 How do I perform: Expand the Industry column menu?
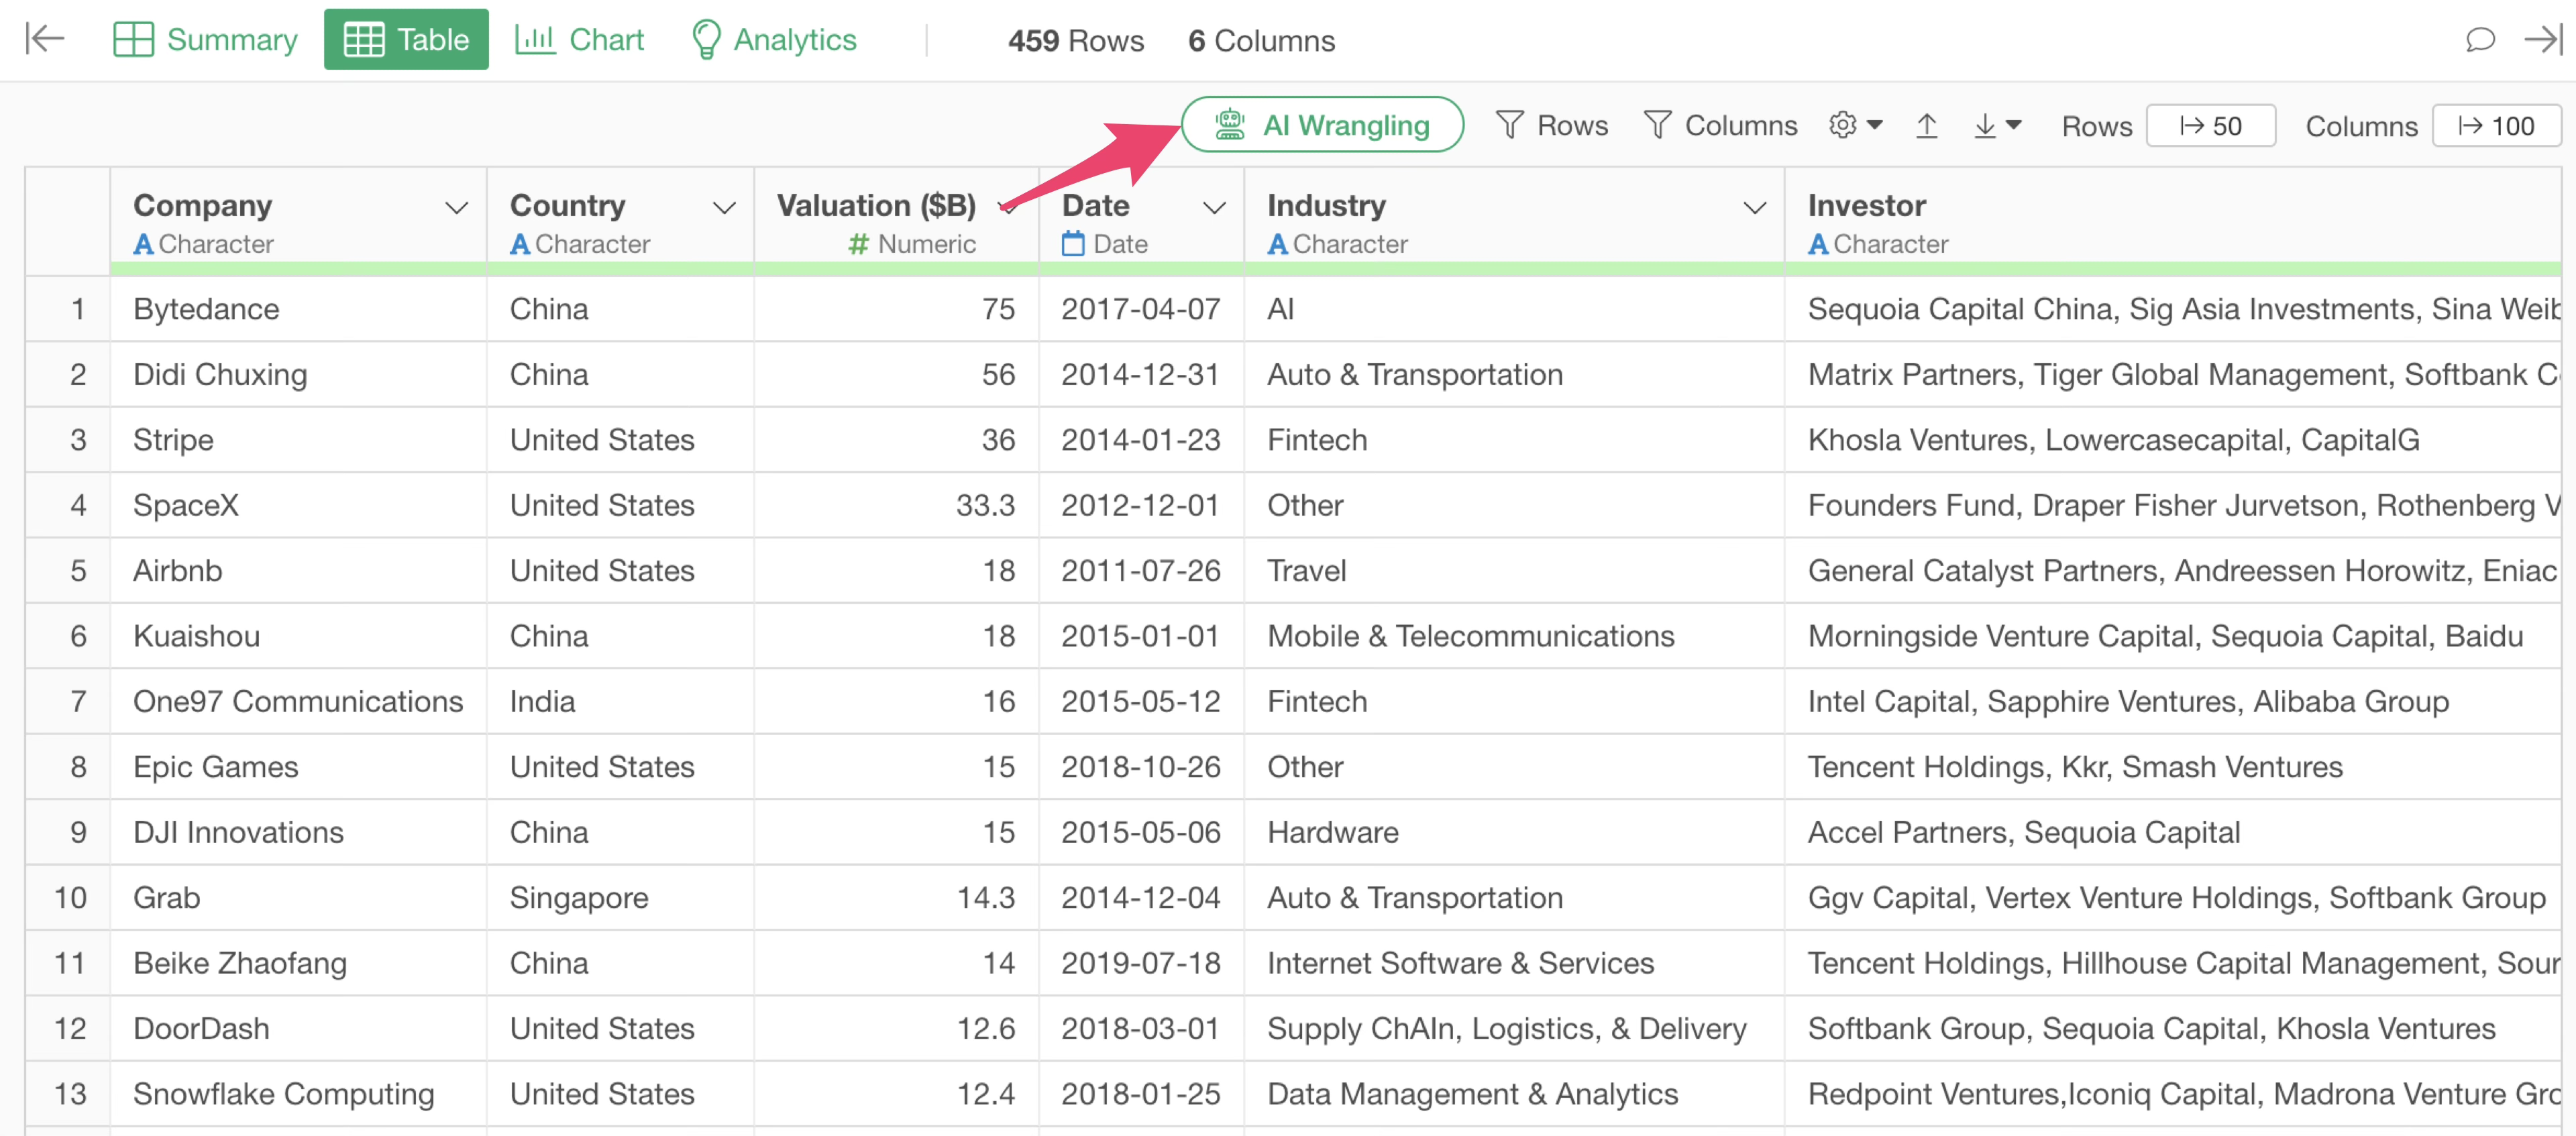pos(1754,208)
